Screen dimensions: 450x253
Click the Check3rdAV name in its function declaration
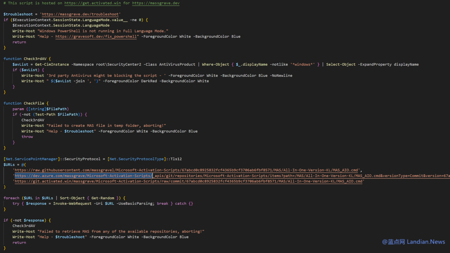click(x=35, y=59)
